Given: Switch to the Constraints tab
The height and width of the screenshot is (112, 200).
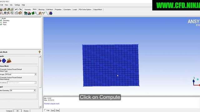Looking at the screenshot, I should pos(67,10).
